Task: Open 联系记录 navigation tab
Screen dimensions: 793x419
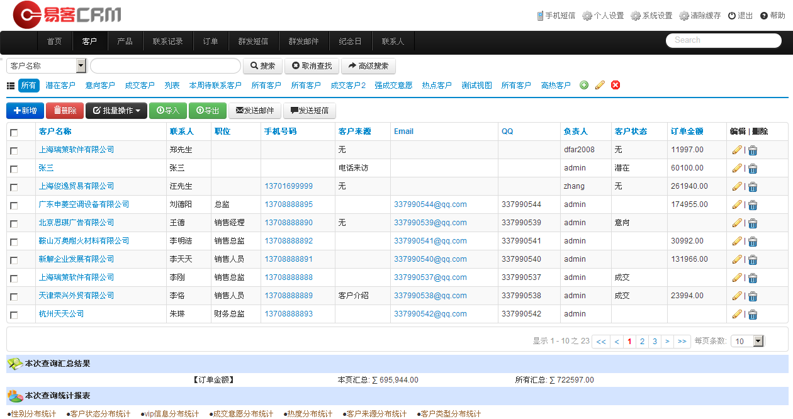Action: click(x=167, y=42)
